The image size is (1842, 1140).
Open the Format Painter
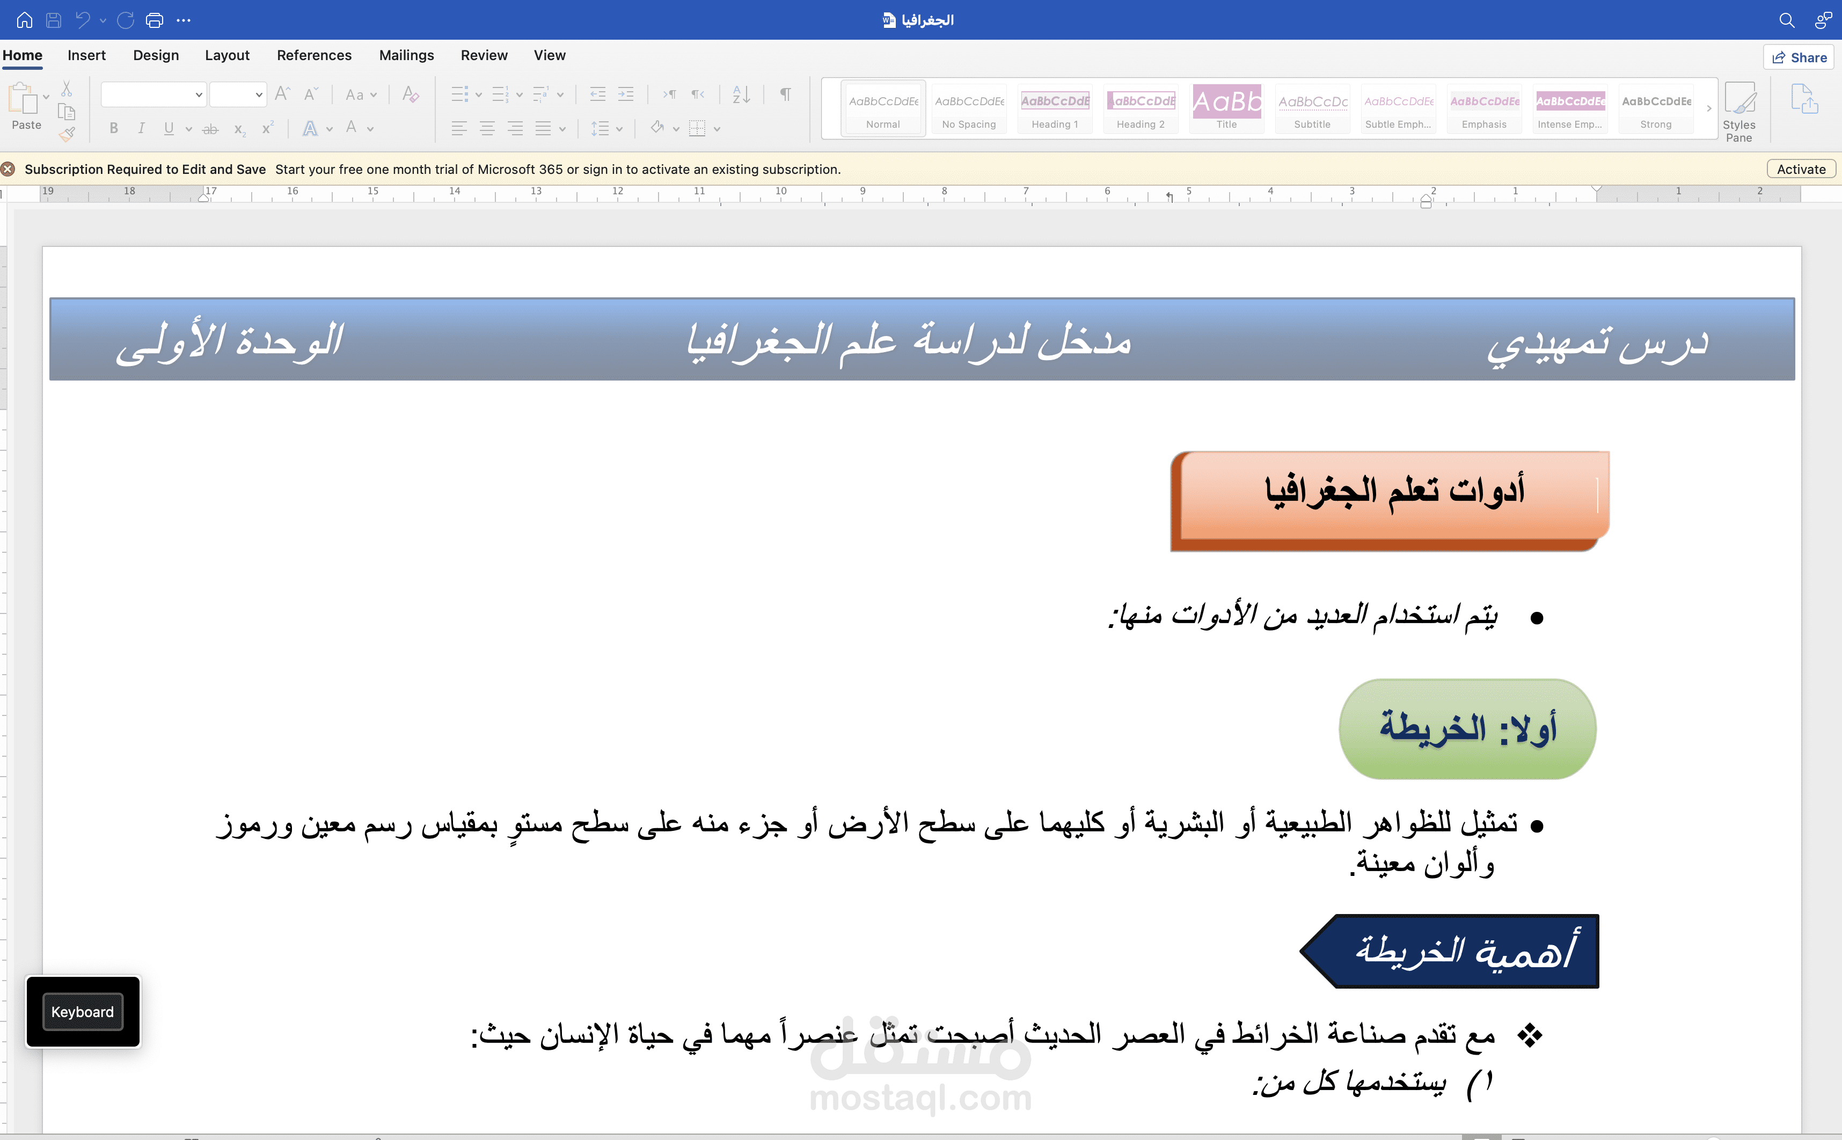[x=68, y=134]
